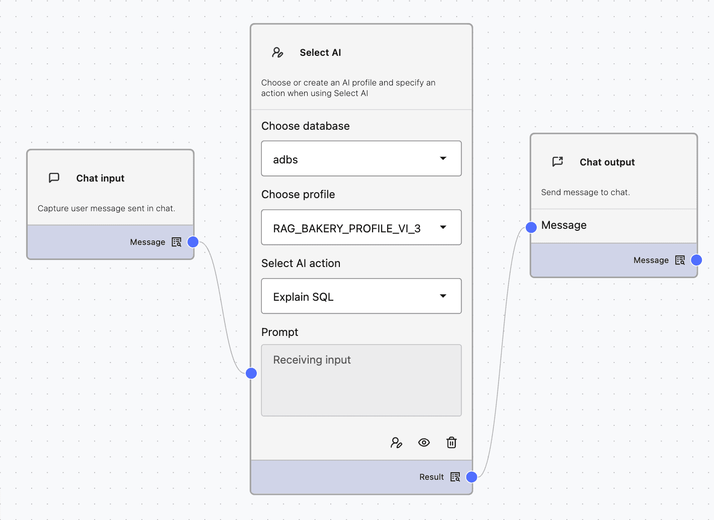Click data preview icon beside Result label
Screen dimensions: 714x520
click(455, 476)
